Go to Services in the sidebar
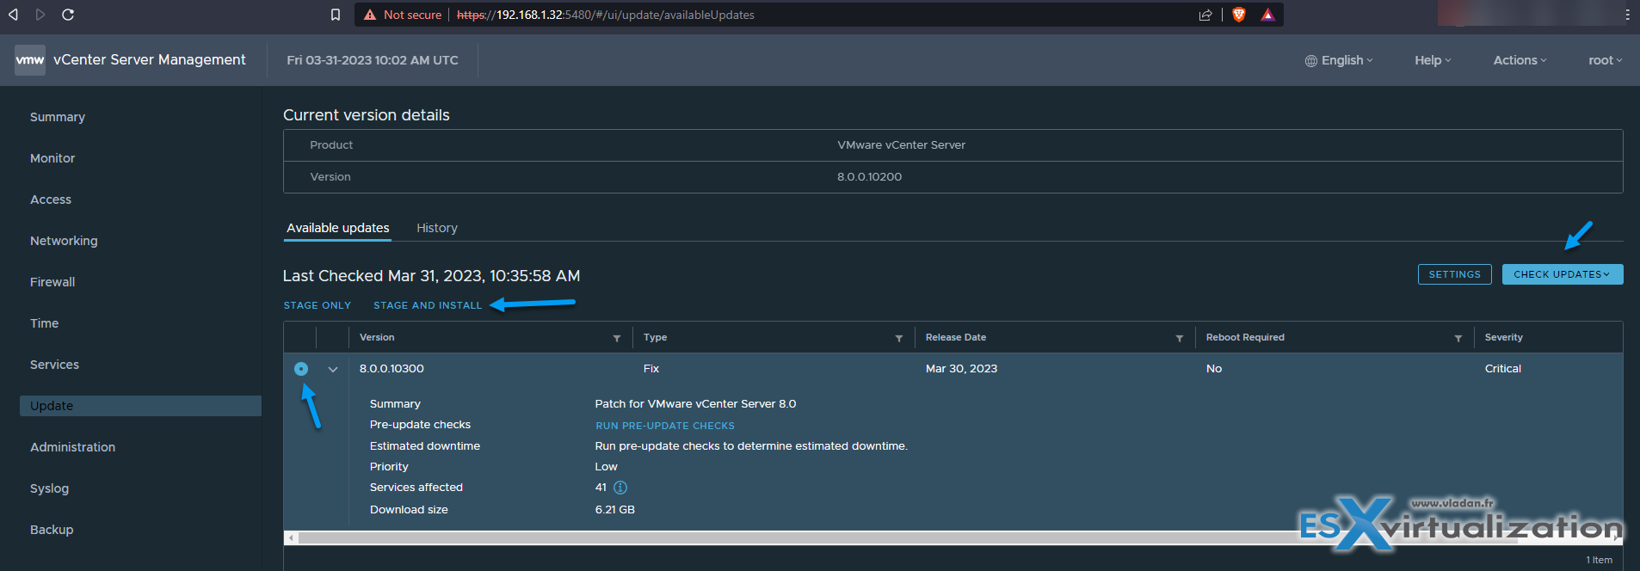Image resolution: width=1640 pixels, height=571 pixels. [54, 365]
